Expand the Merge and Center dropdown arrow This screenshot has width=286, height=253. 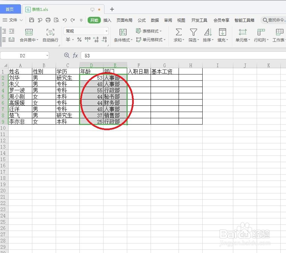(x=37, y=40)
